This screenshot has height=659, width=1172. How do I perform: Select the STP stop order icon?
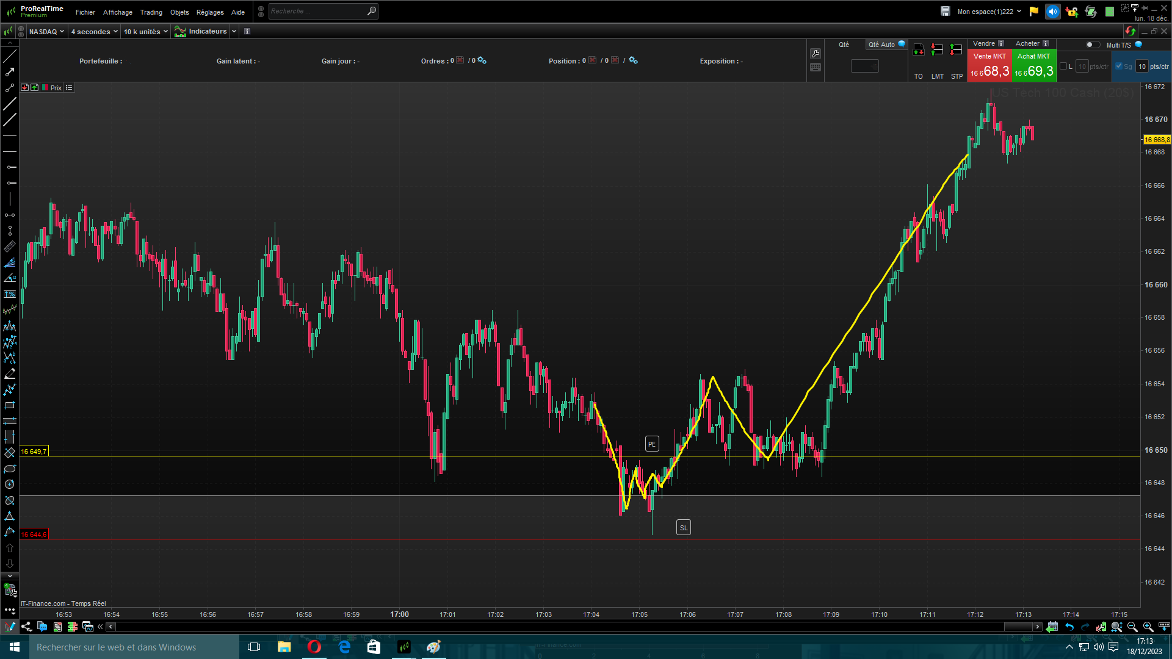tap(957, 50)
